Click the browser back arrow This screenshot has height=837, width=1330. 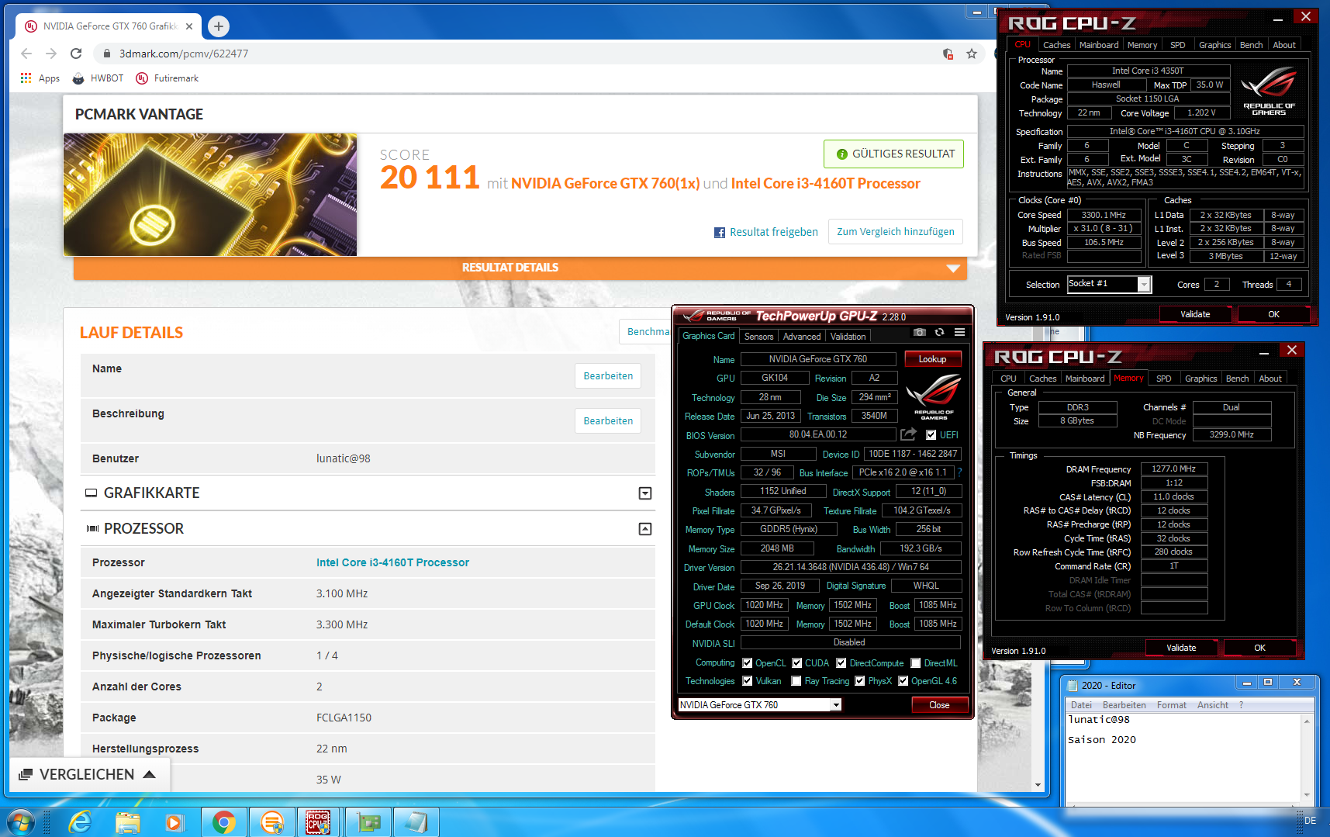(26, 54)
